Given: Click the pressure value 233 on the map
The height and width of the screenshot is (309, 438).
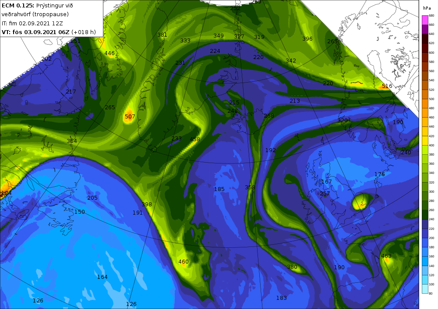Looking at the screenshot, I should point(177,139).
